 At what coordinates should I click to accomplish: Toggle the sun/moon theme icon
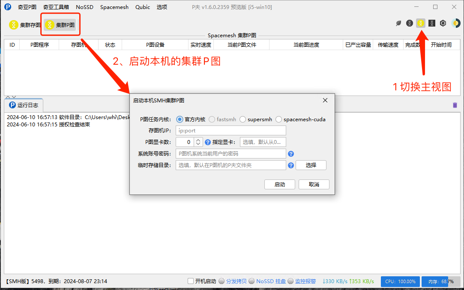455,23
